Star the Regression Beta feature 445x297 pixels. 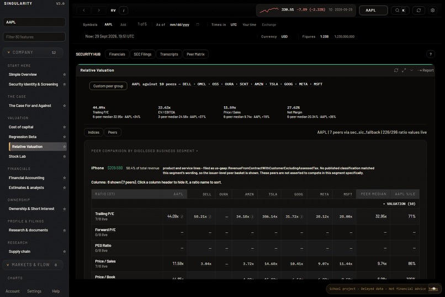tap(65, 137)
